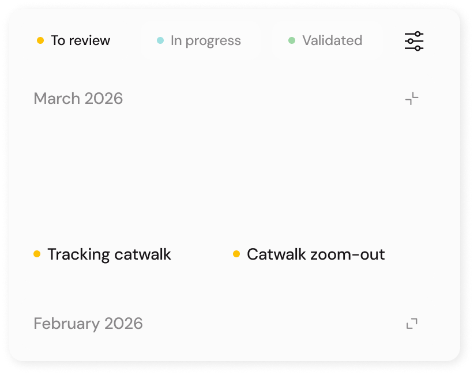Click the February 2026 heading text
The height and width of the screenshot is (375, 474).
click(x=88, y=324)
